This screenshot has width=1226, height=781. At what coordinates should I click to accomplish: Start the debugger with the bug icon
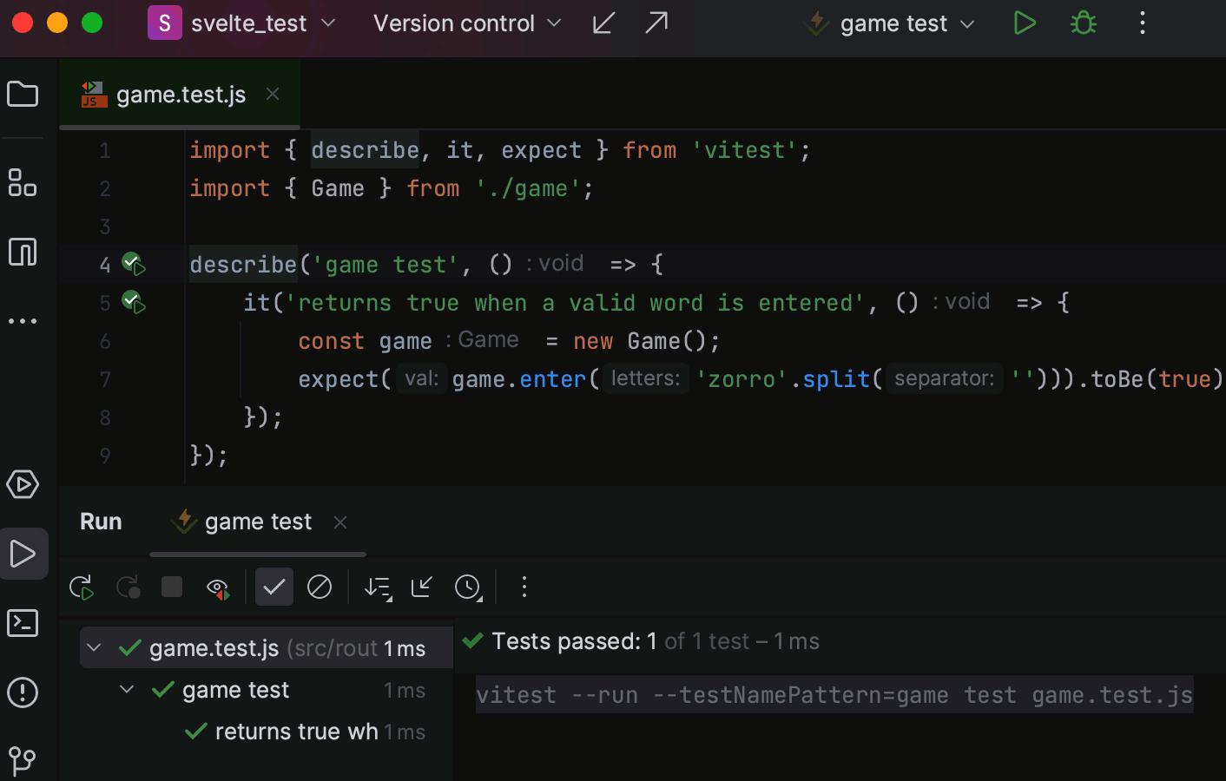click(x=1083, y=23)
